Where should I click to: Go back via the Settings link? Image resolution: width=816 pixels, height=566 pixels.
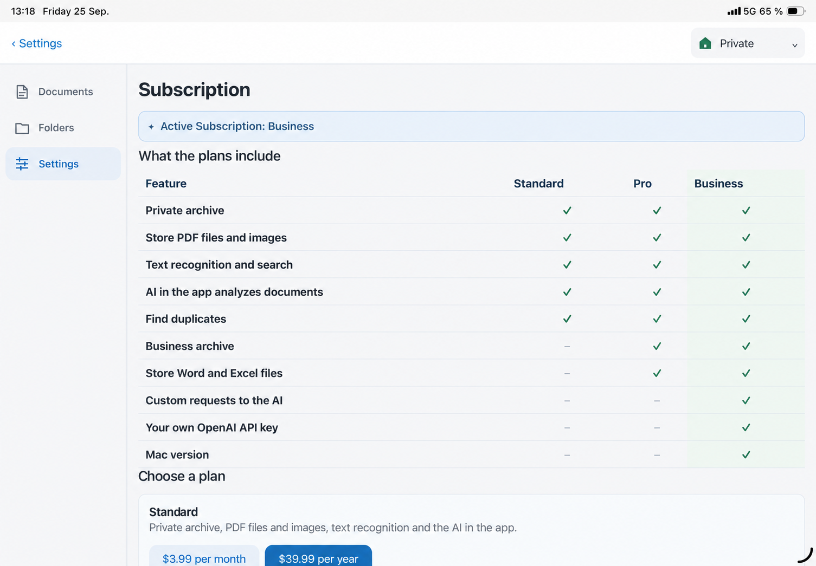[x=37, y=43]
